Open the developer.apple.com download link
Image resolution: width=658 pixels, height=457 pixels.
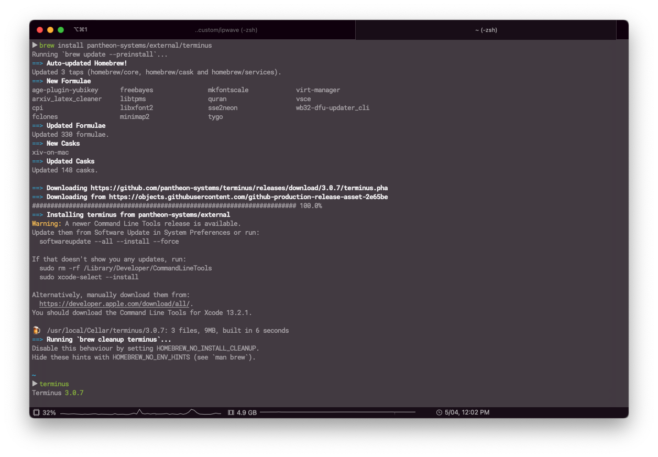[x=113, y=303]
